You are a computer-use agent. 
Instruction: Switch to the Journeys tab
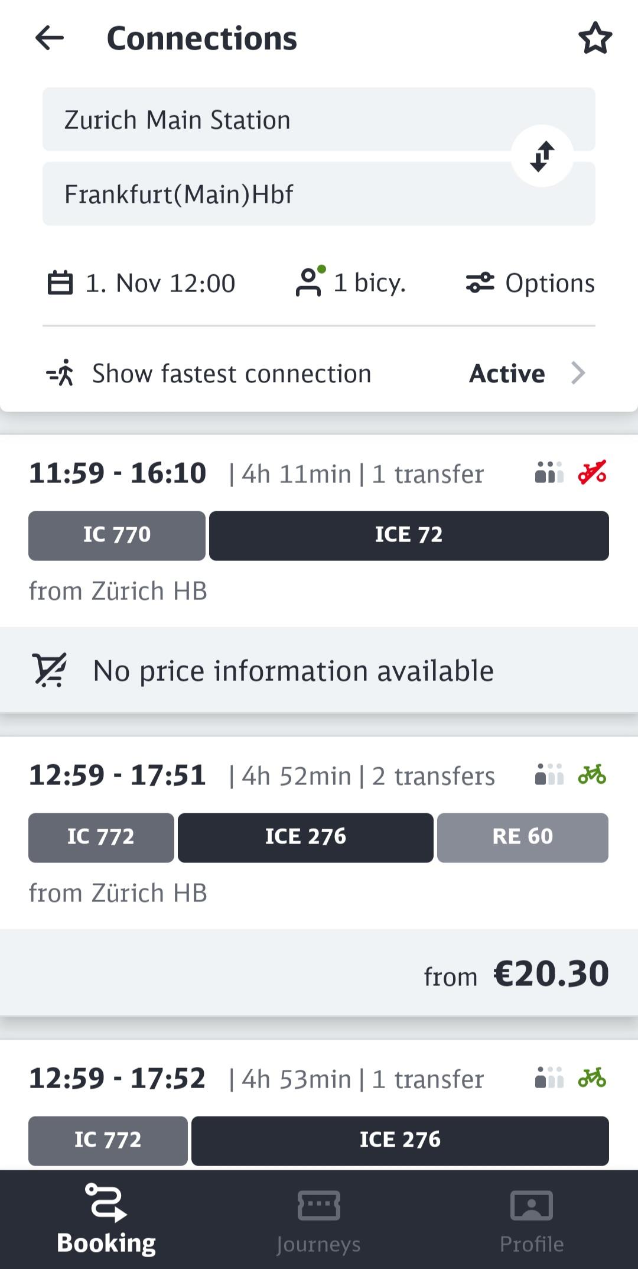click(318, 1220)
